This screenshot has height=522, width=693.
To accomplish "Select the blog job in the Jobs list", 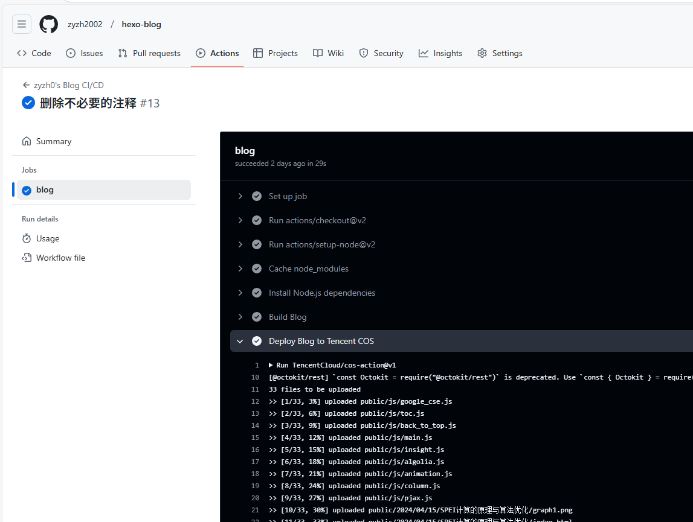I will tap(47, 189).
